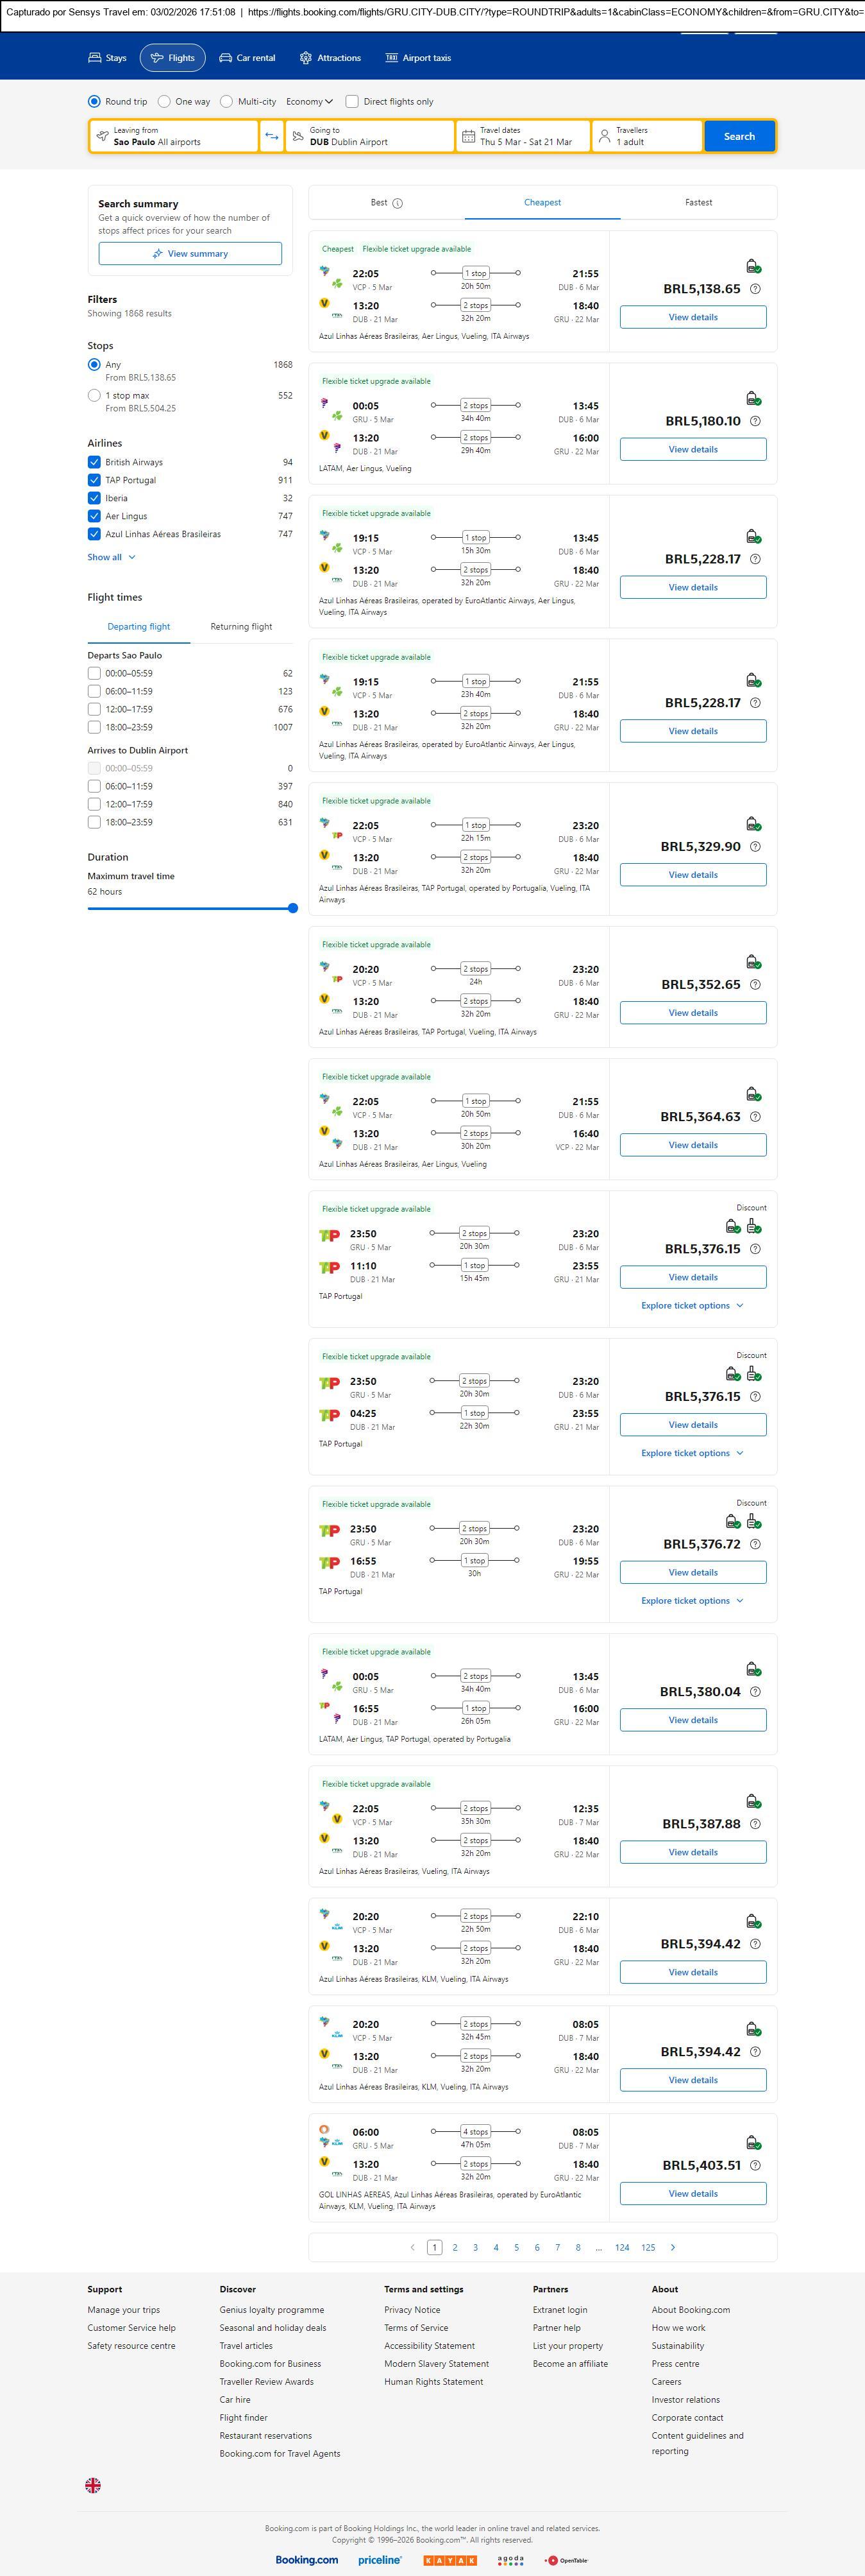Open the Economy cabin class dropdown
Screen dimensions: 865x2576
pyautogui.click(x=310, y=102)
